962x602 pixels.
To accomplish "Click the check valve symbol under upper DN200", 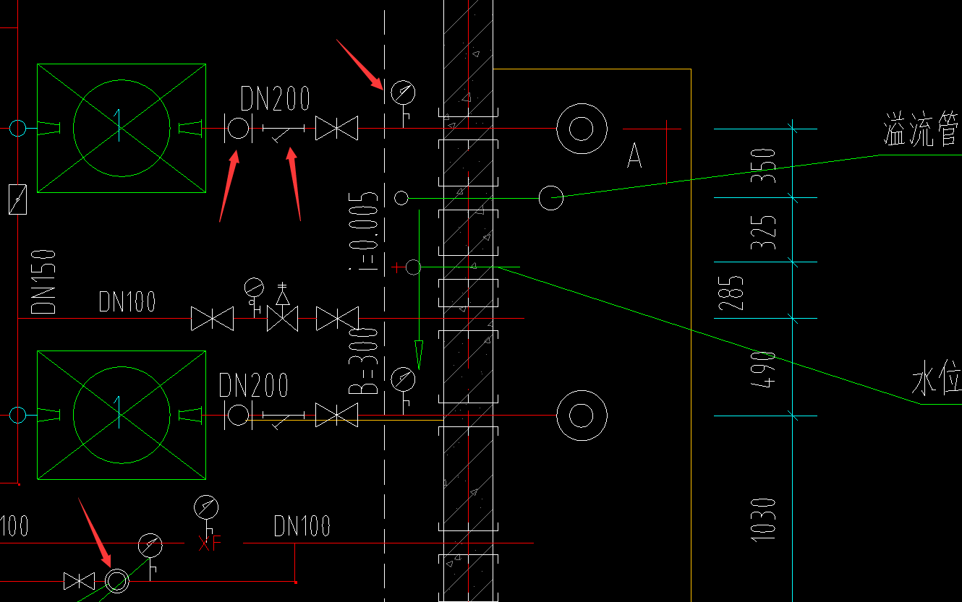I will pos(284,131).
